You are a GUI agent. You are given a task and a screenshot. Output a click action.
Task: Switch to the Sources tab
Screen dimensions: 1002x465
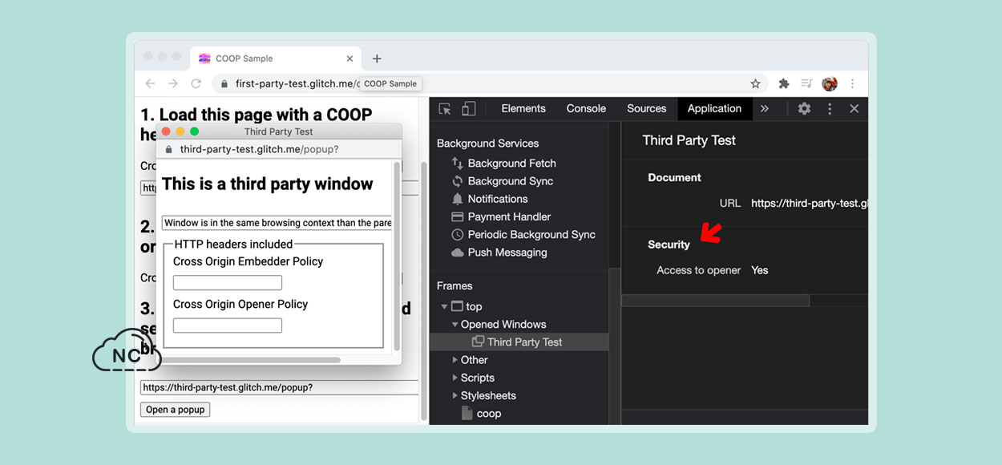tap(647, 109)
